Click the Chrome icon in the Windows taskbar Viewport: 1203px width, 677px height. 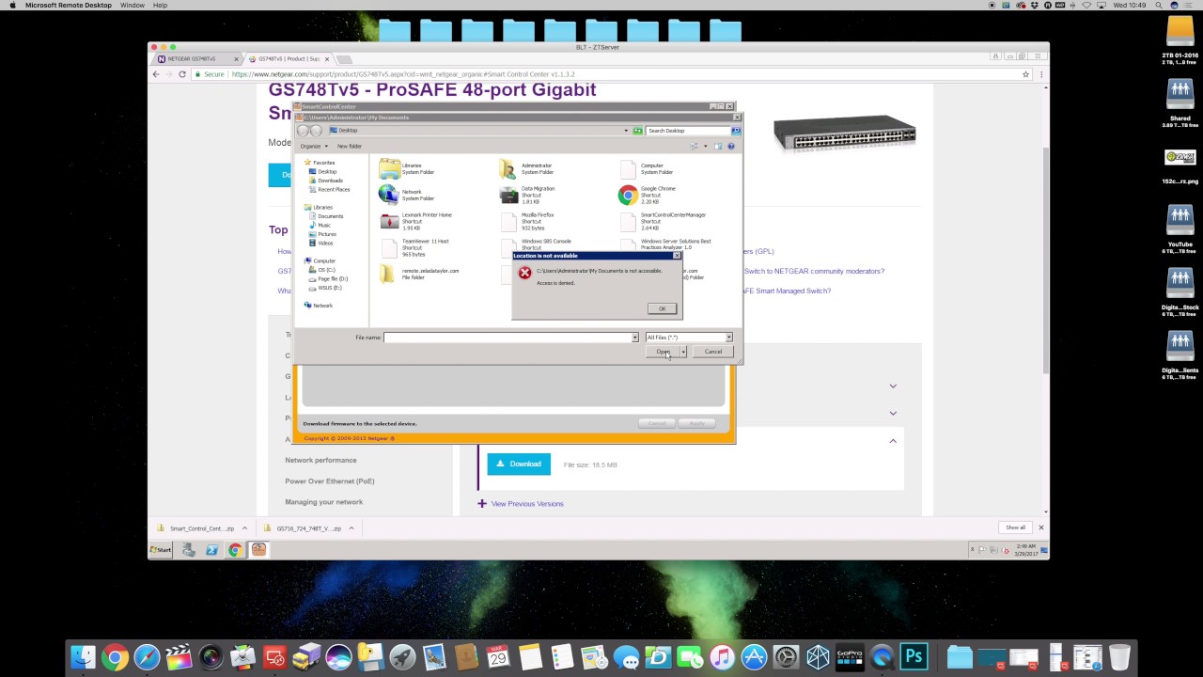235,550
